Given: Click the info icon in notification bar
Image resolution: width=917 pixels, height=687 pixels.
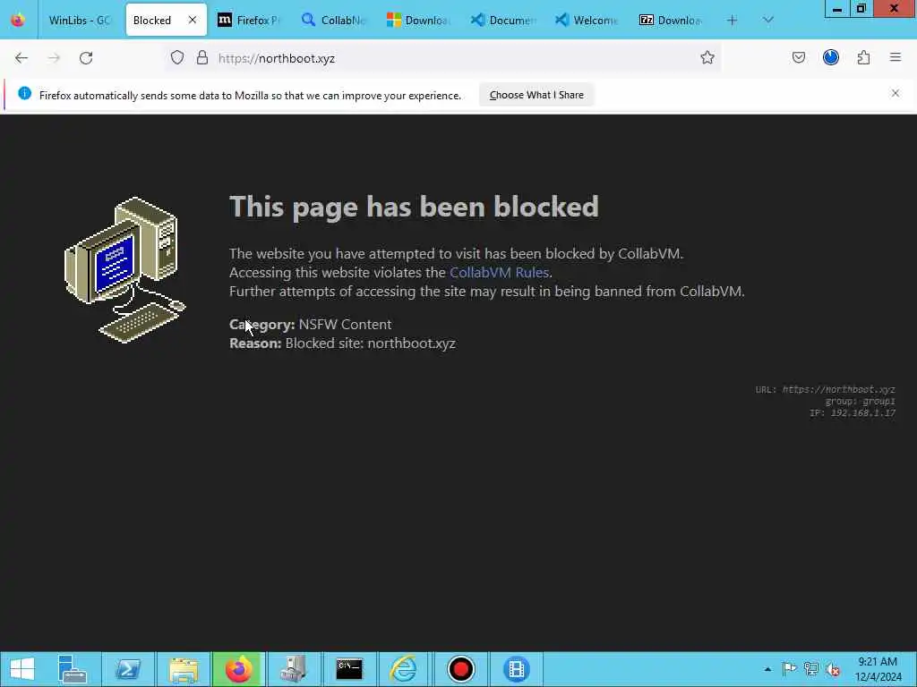Looking at the screenshot, I should click(x=24, y=93).
